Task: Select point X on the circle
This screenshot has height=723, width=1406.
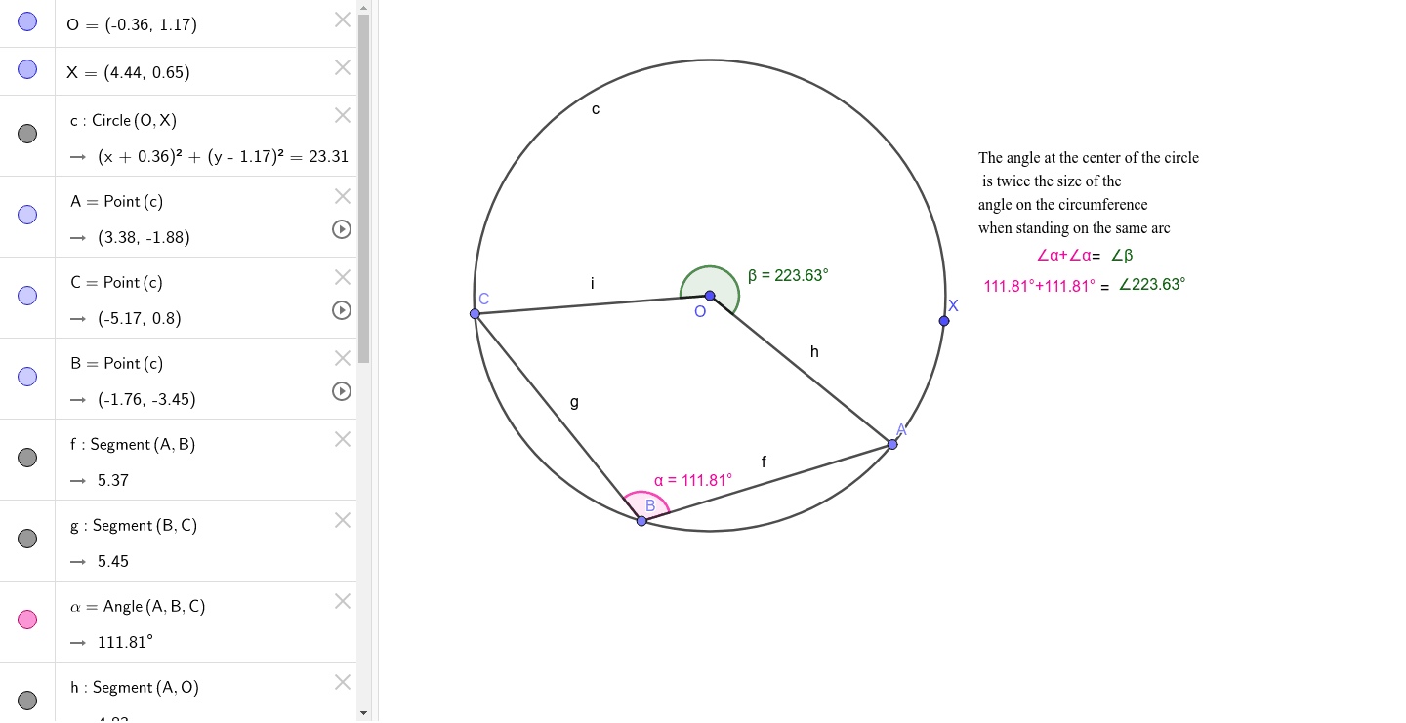Action: tap(944, 321)
